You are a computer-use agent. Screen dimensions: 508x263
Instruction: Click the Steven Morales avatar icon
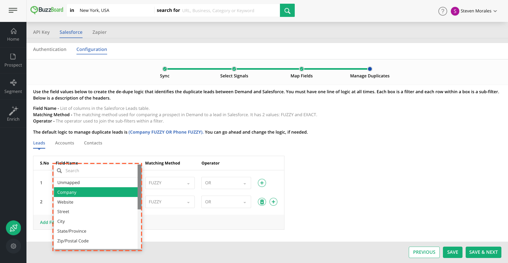pyautogui.click(x=455, y=11)
